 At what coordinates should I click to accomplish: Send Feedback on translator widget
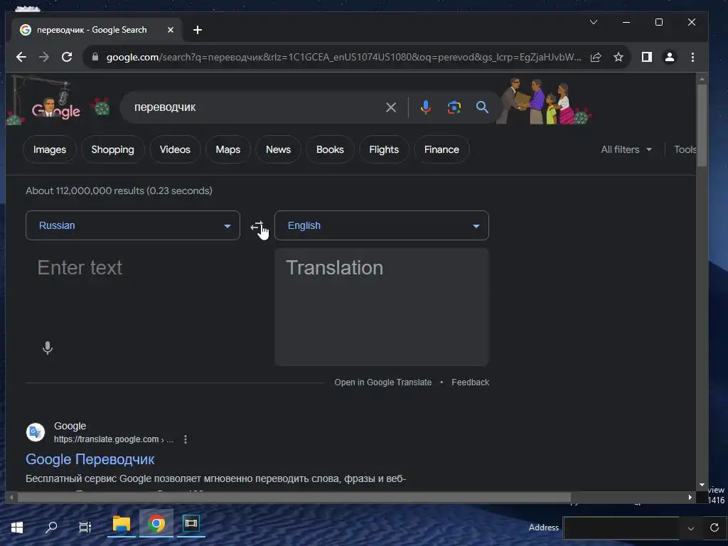coord(471,382)
